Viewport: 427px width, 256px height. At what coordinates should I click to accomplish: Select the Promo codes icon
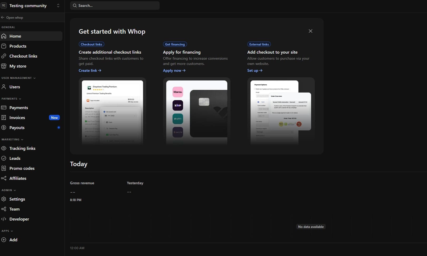pyautogui.click(x=4, y=168)
